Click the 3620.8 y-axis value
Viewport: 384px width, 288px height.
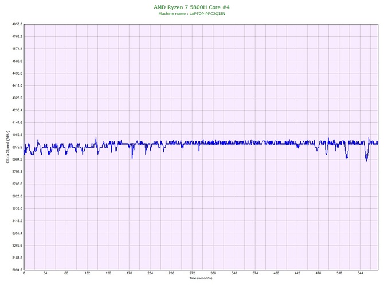[17, 196]
